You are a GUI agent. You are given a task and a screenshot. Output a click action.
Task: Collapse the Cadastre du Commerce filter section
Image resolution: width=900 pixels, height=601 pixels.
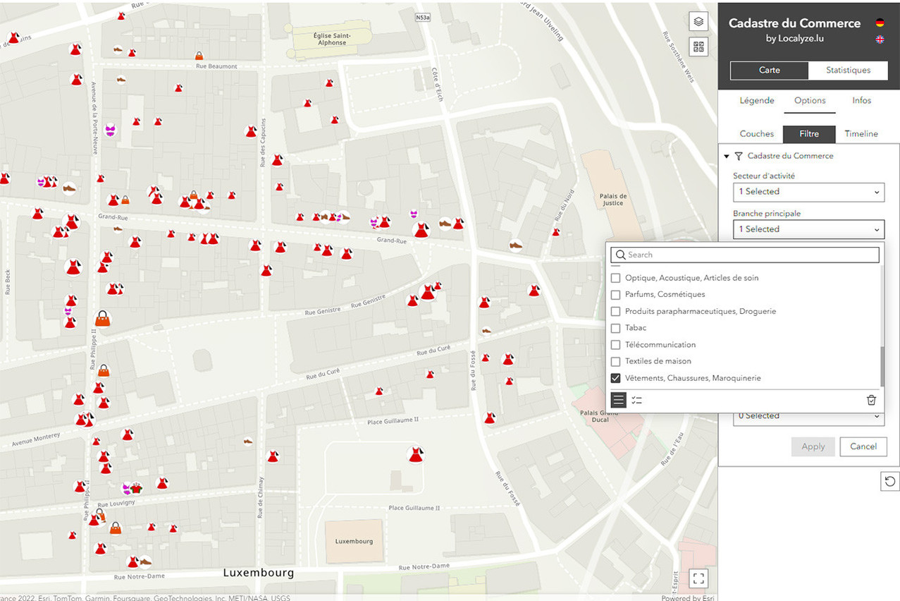pos(727,156)
